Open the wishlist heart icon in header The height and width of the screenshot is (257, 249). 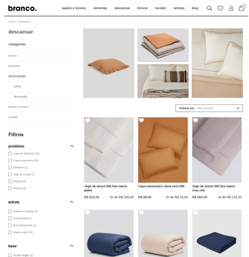click(220, 8)
